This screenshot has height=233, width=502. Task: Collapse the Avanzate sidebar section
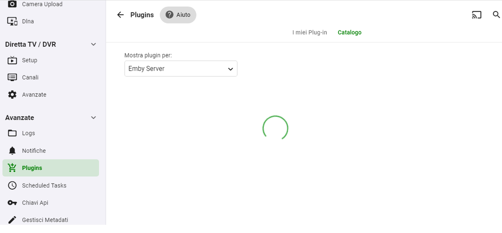click(x=94, y=118)
